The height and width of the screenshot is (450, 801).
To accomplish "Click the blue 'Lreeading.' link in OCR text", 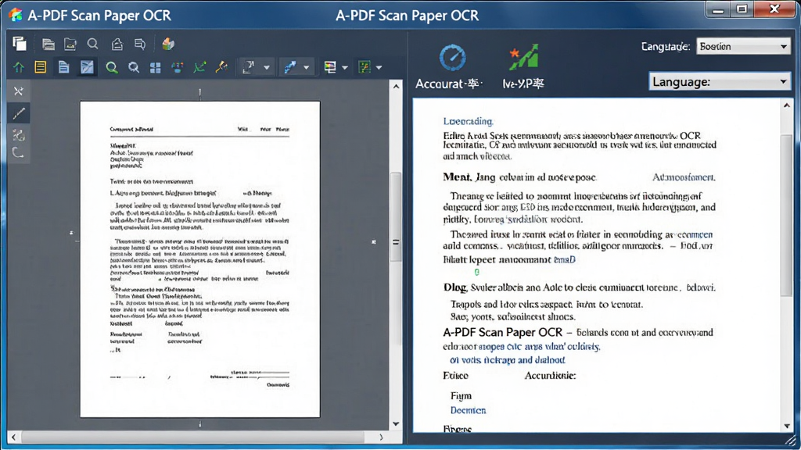I will point(468,121).
